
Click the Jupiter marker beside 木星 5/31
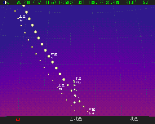point(87,112)
